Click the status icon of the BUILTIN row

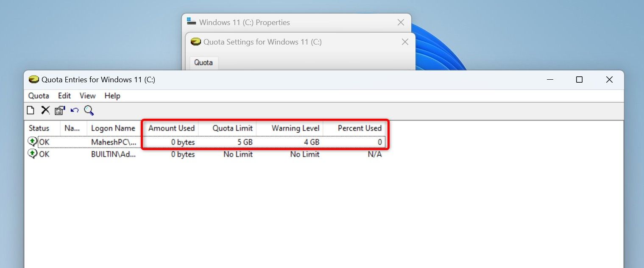click(33, 154)
